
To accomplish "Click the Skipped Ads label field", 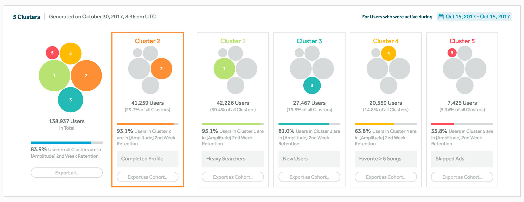I will tap(462, 159).
